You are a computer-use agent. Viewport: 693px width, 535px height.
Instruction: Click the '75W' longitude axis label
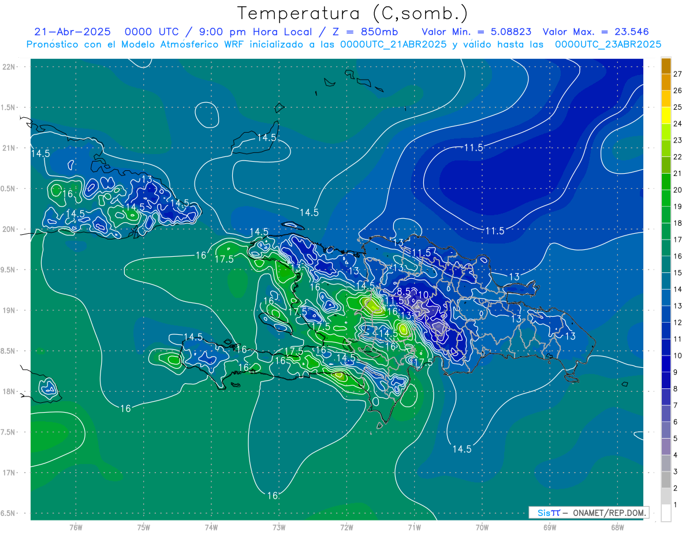[144, 527]
